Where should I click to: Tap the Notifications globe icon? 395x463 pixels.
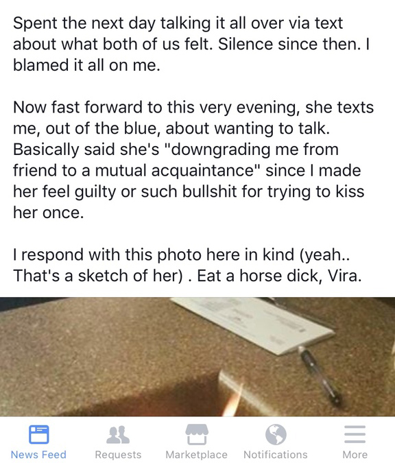pyautogui.click(x=276, y=434)
